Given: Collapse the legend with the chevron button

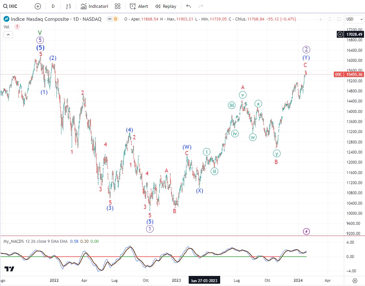Looking at the screenshot, I should (x=8, y=35).
